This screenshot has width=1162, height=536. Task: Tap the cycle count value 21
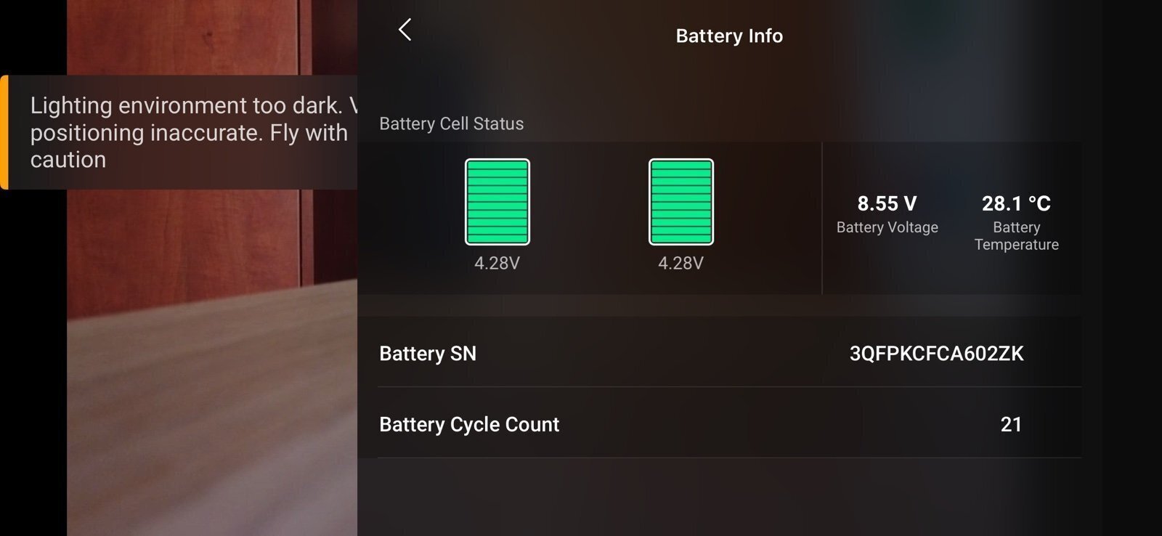point(1011,424)
